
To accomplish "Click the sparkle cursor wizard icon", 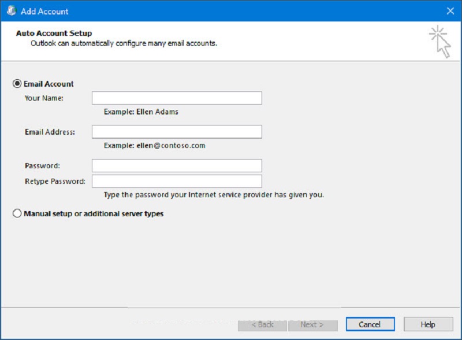I will (x=440, y=41).
